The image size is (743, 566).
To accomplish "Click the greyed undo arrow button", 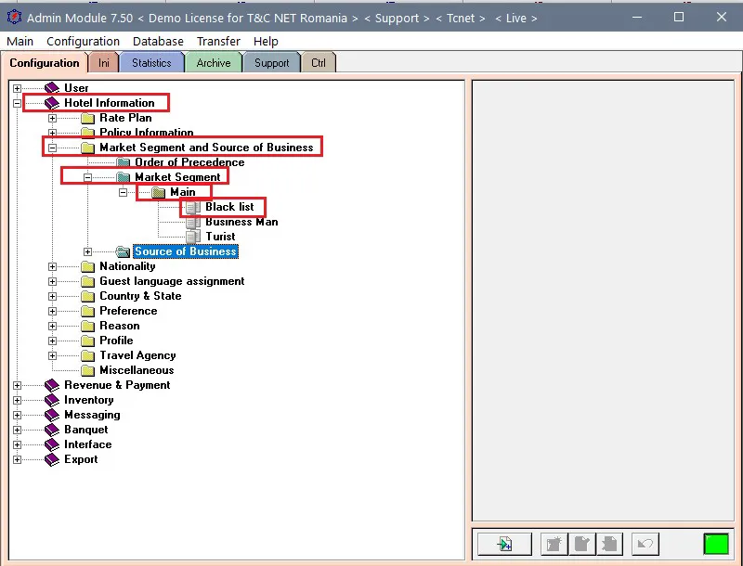I will point(645,544).
